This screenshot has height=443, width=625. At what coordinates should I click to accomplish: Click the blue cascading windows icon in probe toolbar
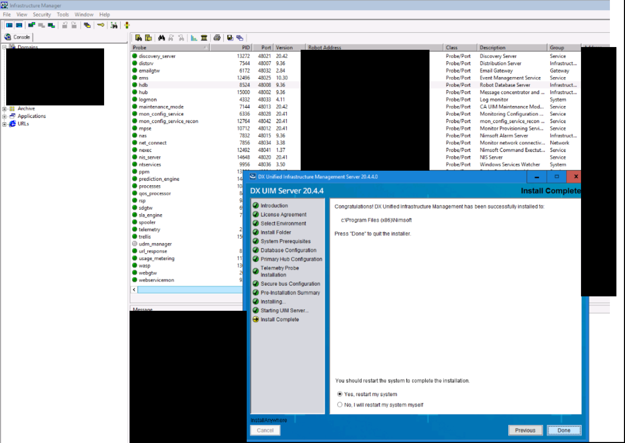(240, 38)
